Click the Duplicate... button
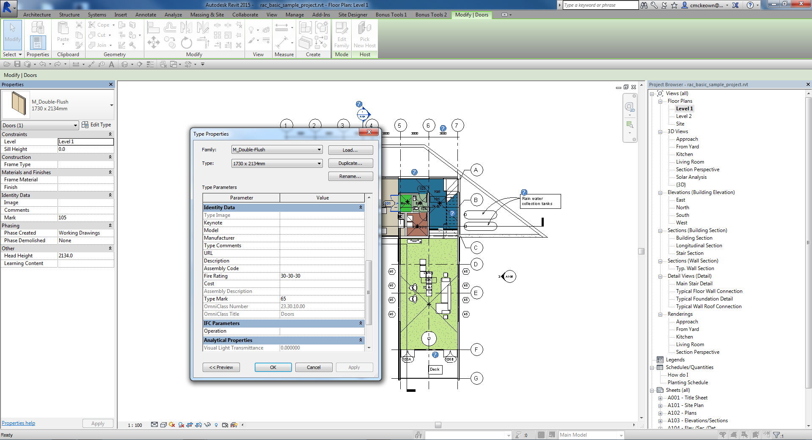This screenshot has width=812, height=440. pos(350,164)
